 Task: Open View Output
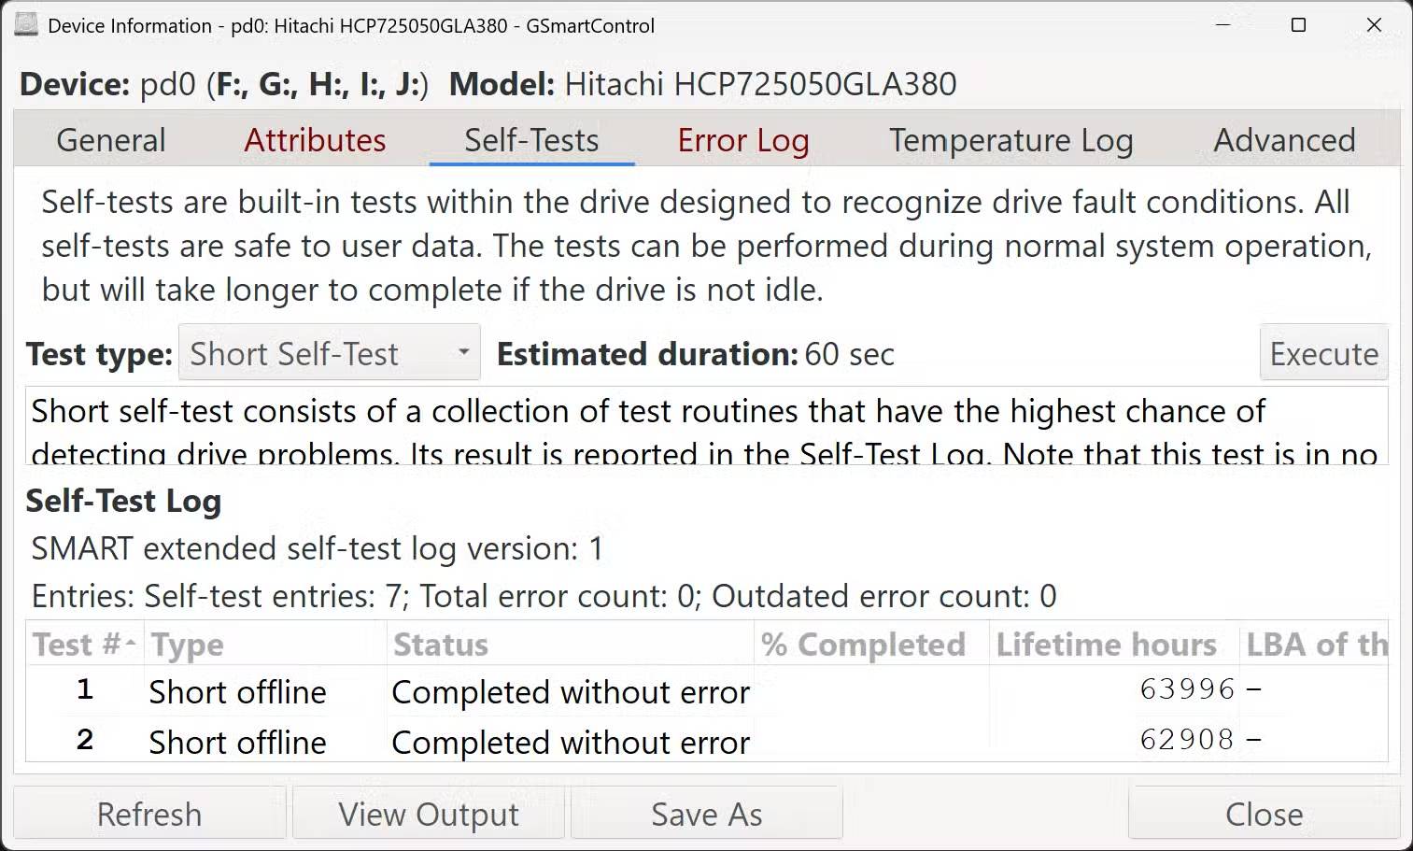click(429, 815)
